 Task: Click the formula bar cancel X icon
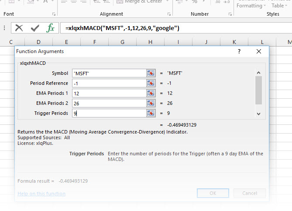pos(19,28)
